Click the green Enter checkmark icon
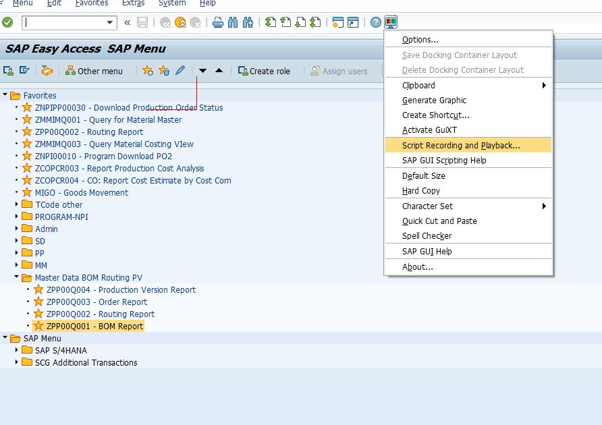The height and width of the screenshot is (425, 602). click(x=7, y=23)
